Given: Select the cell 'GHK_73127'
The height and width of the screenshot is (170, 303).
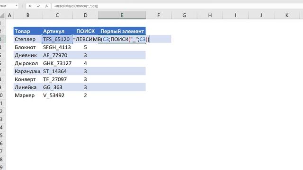Looking at the screenshot, I should click(57, 63).
